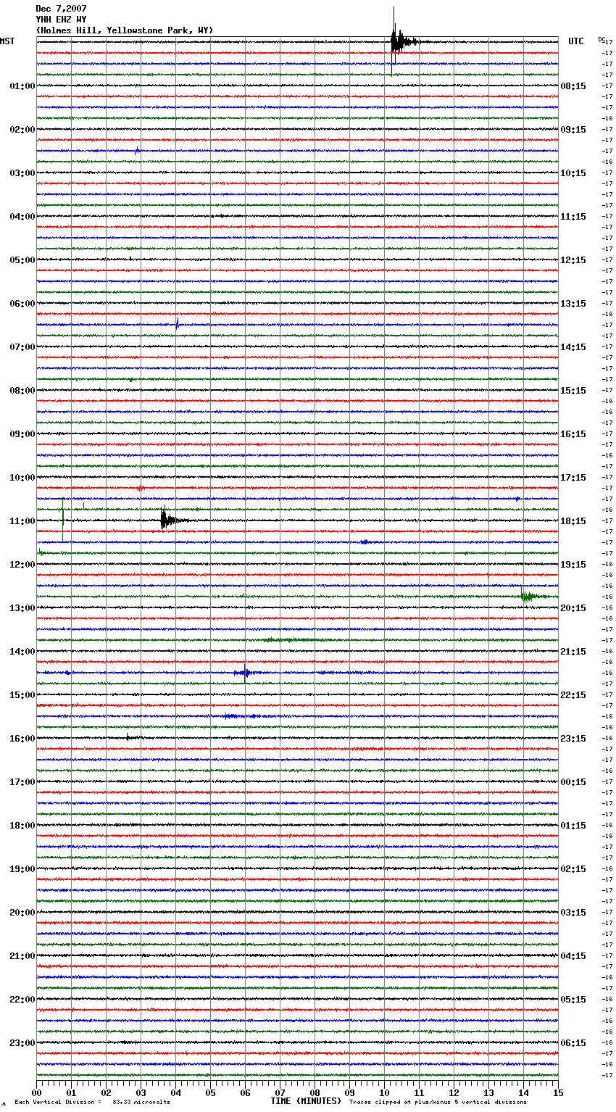Select the '05:00' MST time label
This screenshot has width=616, height=1112.
point(22,260)
